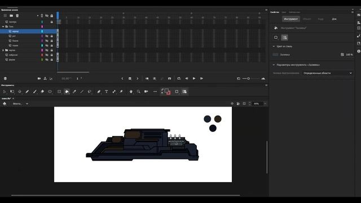Select the Line tool

coord(82,91)
